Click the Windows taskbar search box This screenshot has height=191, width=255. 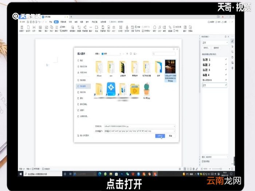pyautogui.click(x=43, y=174)
